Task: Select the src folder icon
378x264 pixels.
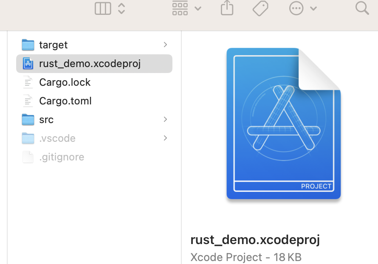Action: 28,119
